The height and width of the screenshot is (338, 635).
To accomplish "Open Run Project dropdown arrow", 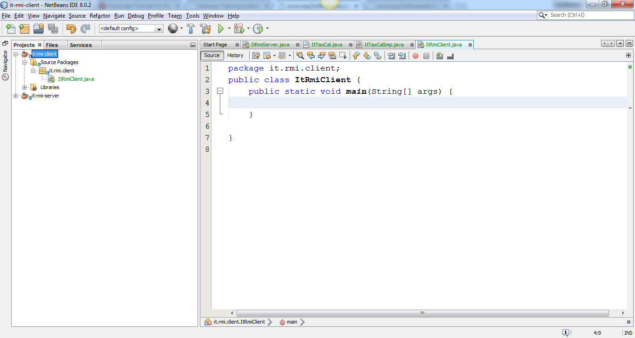I will pos(229,29).
